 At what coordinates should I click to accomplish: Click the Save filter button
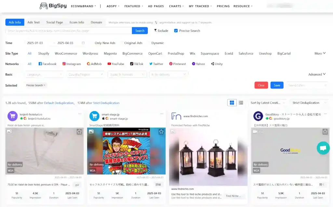click(x=277, y=85)
